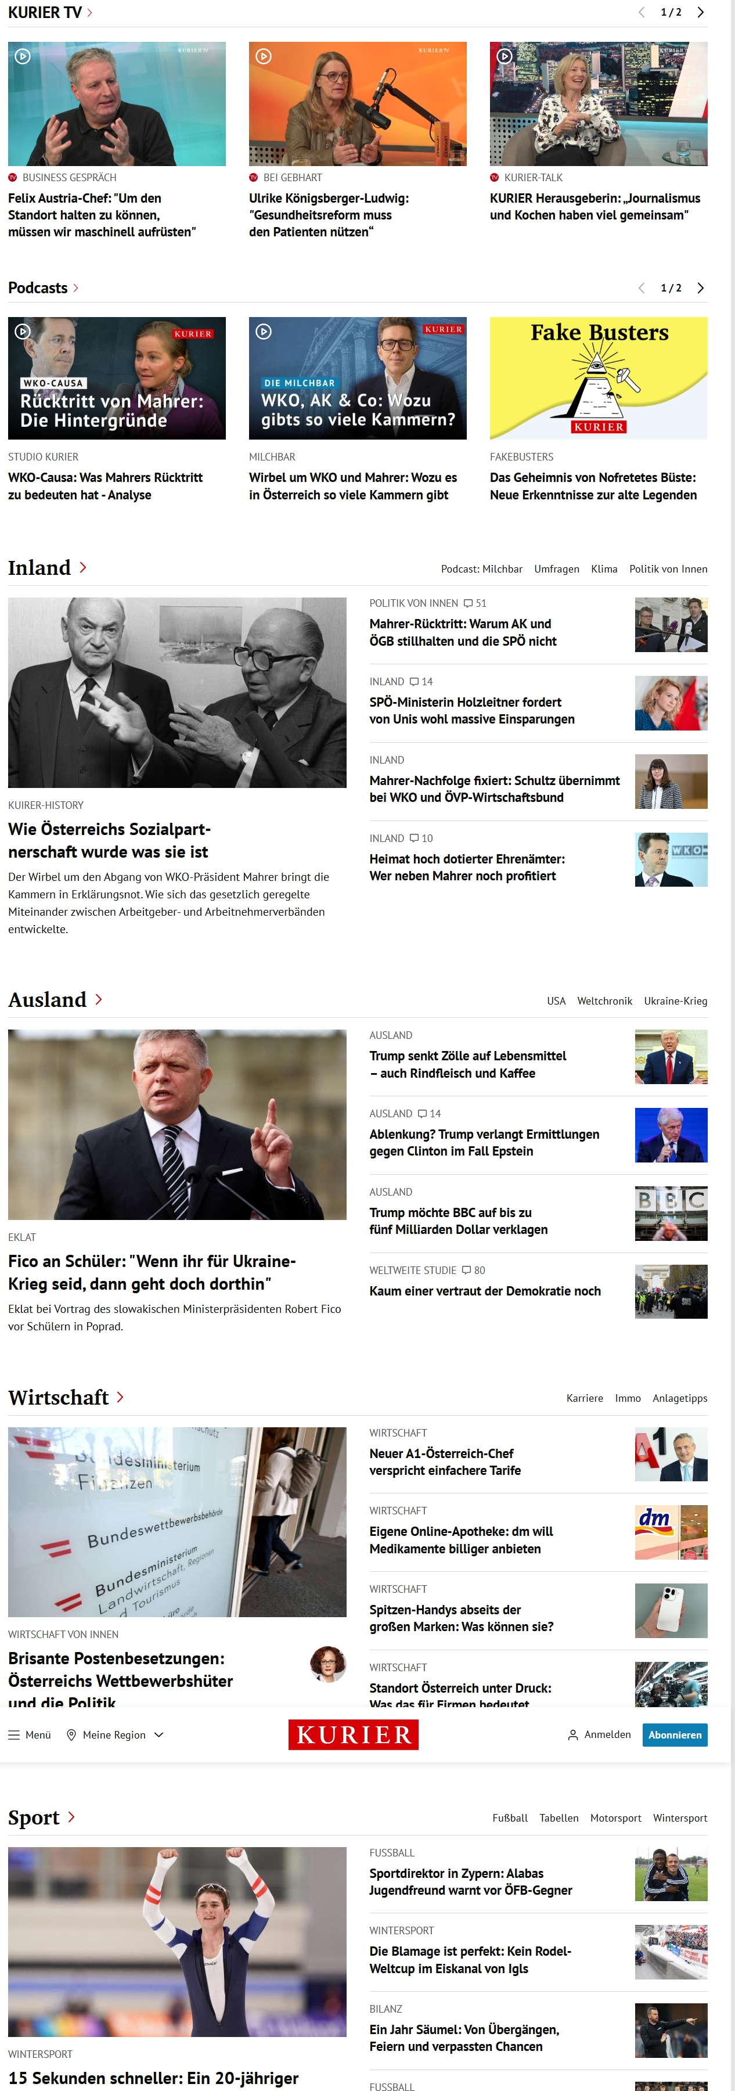
Task: Expand the Meine Region dropdown chevron
Action: pos(159,1734)
